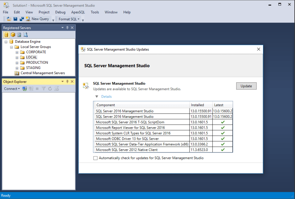The height and width of the screenshot is (199, 295).
Task: Open the Tools menu
Action: pyautogui.click(x=95, y=12)
